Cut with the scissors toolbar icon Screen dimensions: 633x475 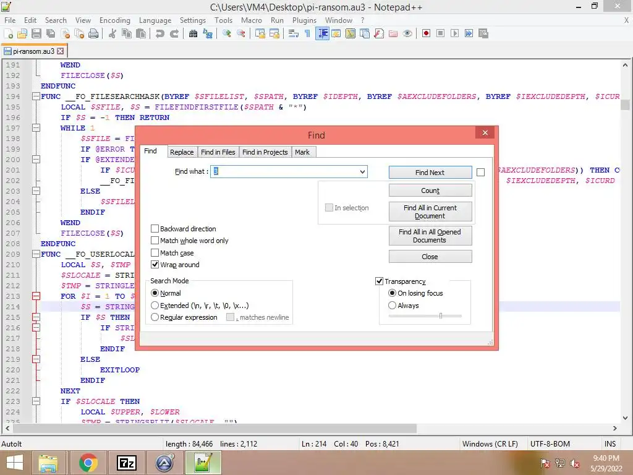pyautogui.click(x=113, y=33)
